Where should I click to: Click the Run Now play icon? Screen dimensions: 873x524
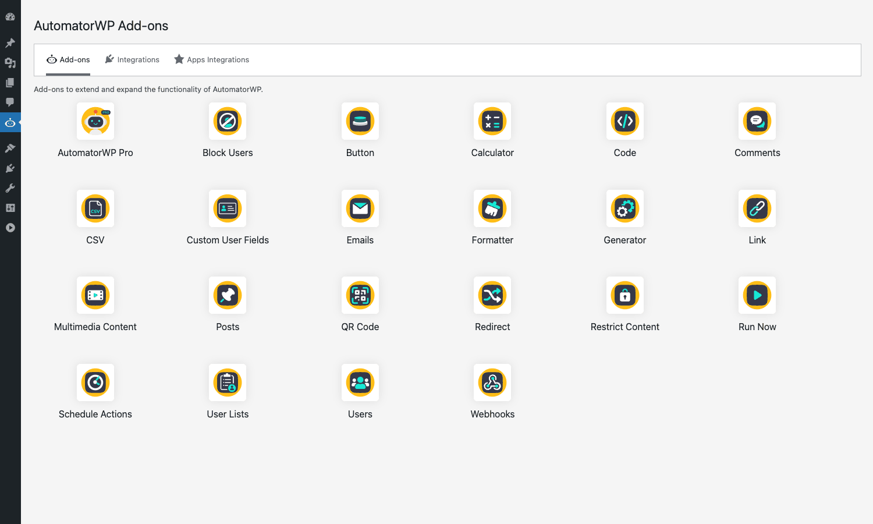(x=757, y=295)
